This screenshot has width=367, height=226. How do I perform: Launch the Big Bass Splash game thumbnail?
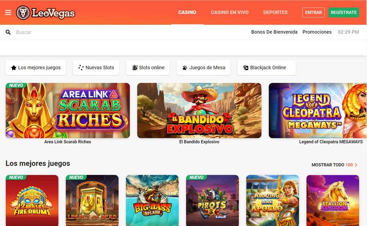coord(152,200)
